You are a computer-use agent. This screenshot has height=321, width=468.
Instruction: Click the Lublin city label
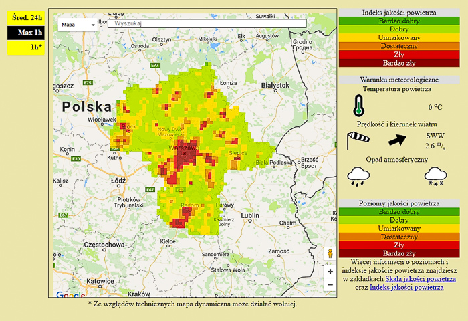click(x=250, y=215)
